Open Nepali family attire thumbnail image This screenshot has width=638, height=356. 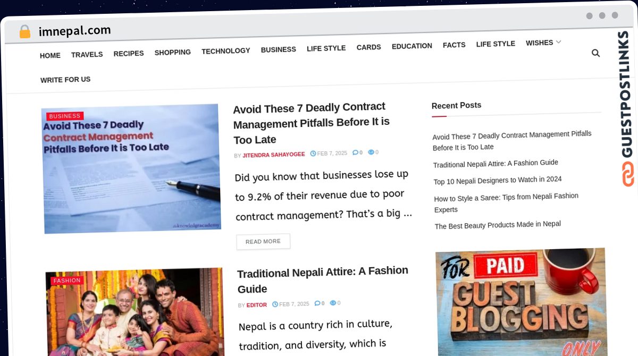[135, 312]
